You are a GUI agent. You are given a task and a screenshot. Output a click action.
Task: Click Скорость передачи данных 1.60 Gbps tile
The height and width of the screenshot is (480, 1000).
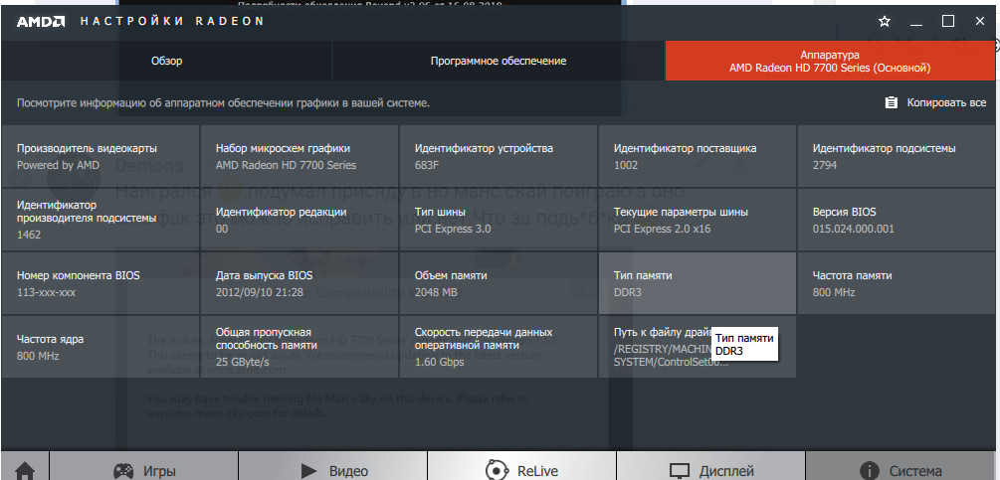pyautogui.click(x=499, y=347)
